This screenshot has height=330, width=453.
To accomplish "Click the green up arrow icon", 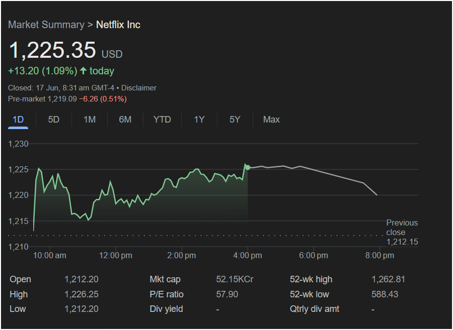I will [83, 71].
